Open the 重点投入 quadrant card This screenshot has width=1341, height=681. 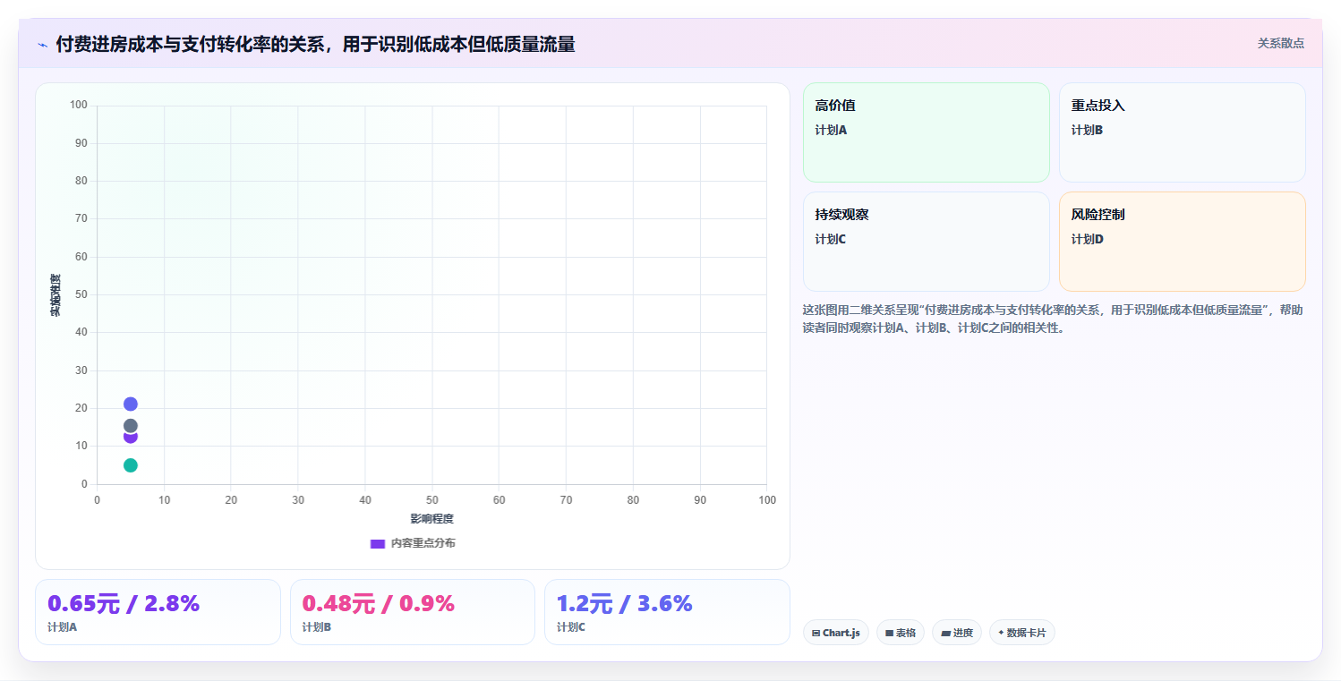click(1182, 132)
